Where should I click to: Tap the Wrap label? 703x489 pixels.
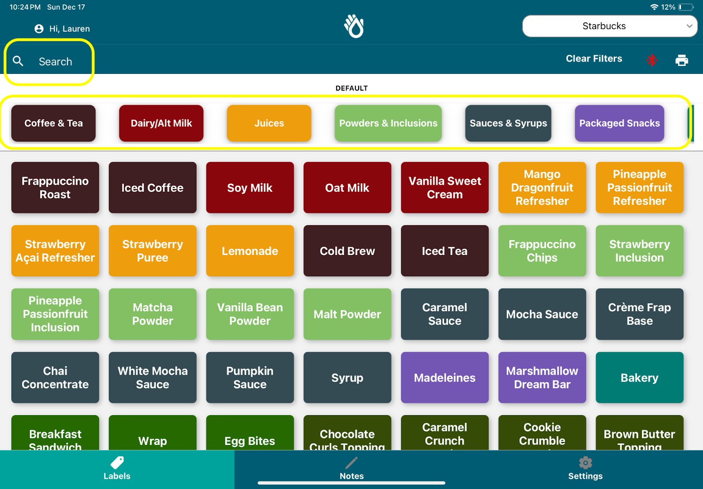[152, 433]
